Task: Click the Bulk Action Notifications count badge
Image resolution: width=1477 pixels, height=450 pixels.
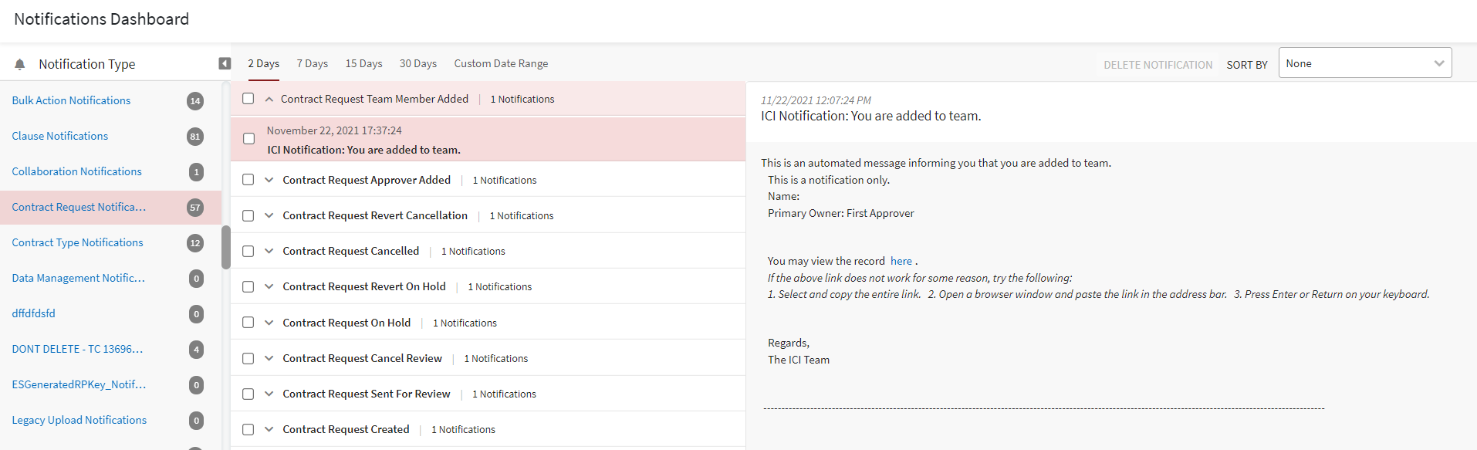Action: tap(195, 101)
